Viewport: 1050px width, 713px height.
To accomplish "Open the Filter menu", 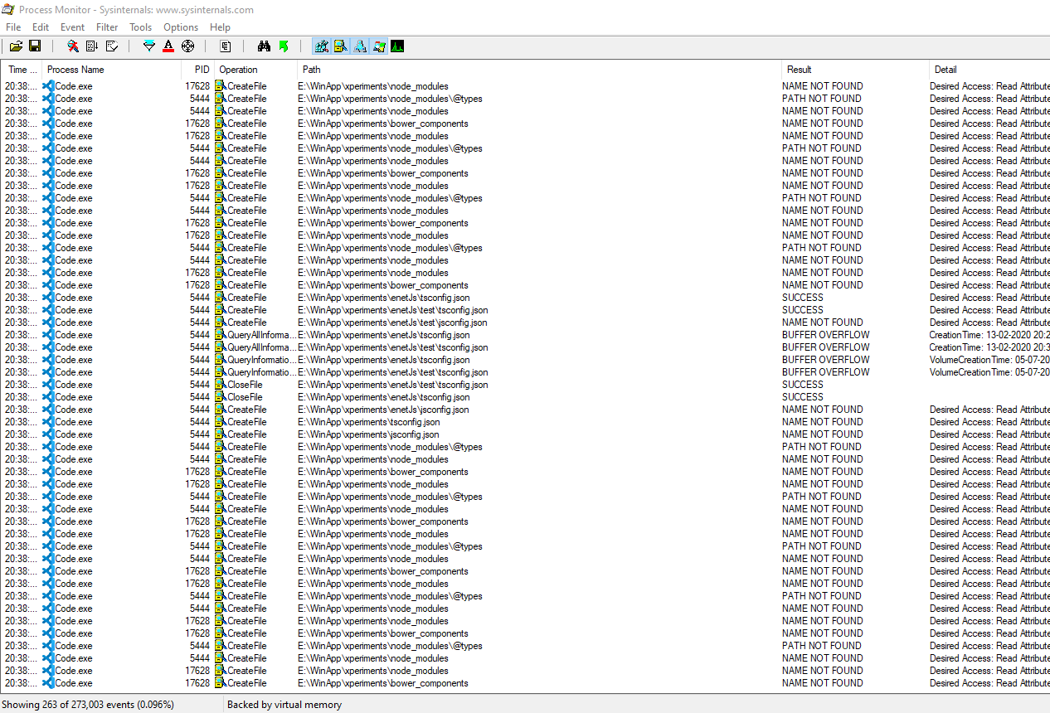I will [107, 27].
